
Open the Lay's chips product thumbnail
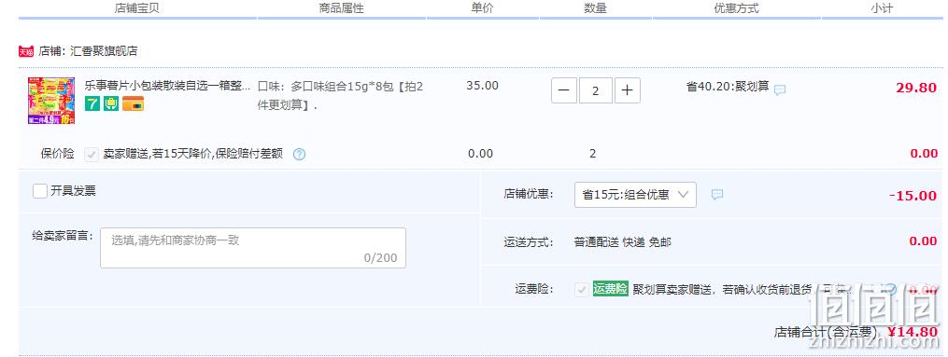coord(51,100)
